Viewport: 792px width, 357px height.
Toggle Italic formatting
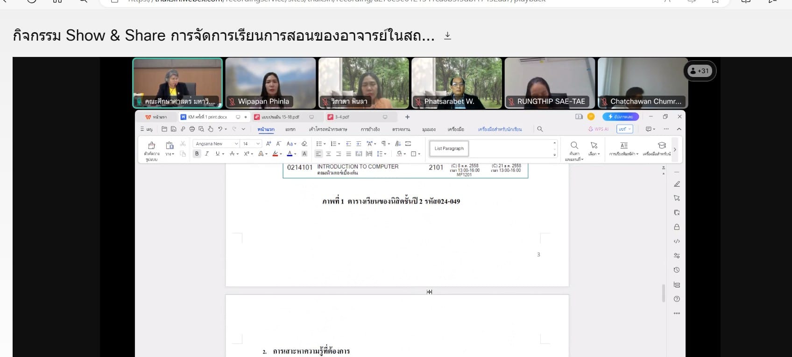coord(207,154)
